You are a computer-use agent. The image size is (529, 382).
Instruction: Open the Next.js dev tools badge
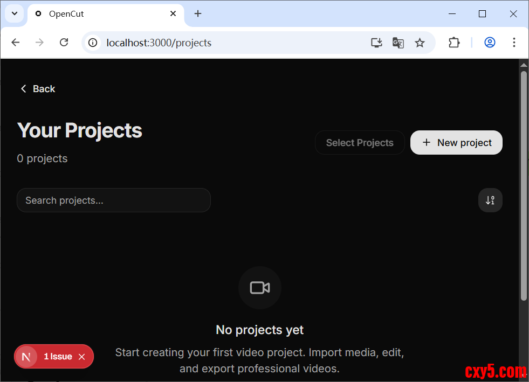(26, 357)
